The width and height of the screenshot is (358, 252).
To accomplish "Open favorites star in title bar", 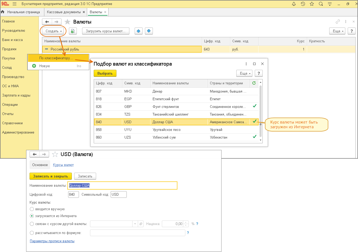I will click(312, 4).
